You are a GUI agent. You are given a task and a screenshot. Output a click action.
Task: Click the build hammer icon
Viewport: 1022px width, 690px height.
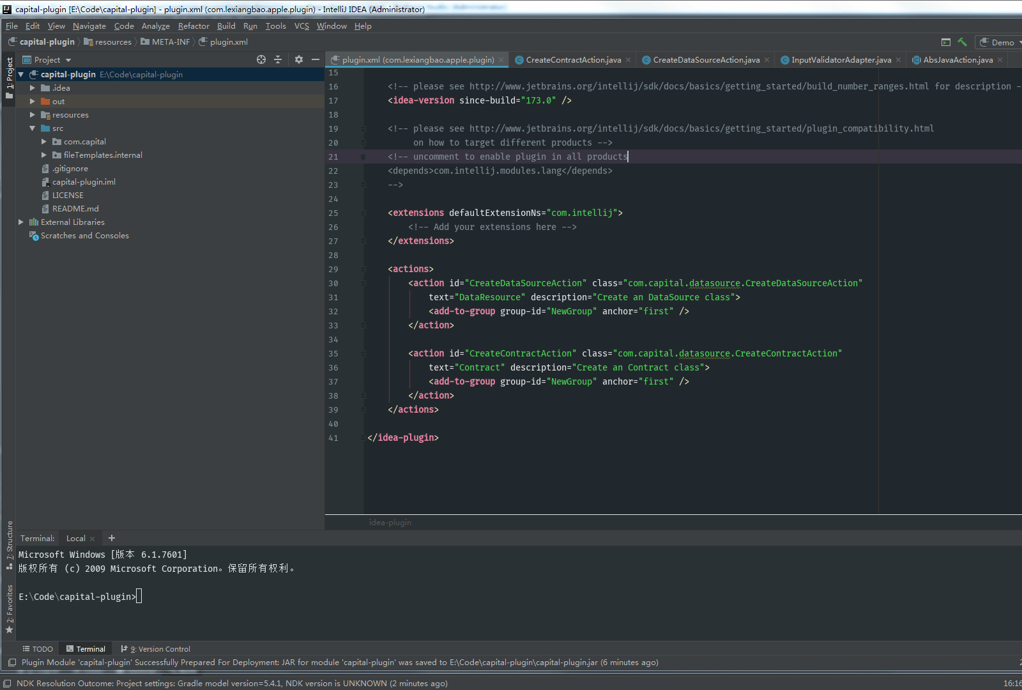(x=962, y=42)
